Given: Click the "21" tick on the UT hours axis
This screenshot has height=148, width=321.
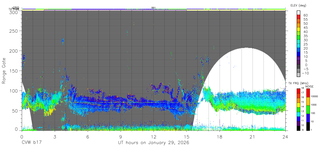Looking at the screenshot, I should point(253,137).
